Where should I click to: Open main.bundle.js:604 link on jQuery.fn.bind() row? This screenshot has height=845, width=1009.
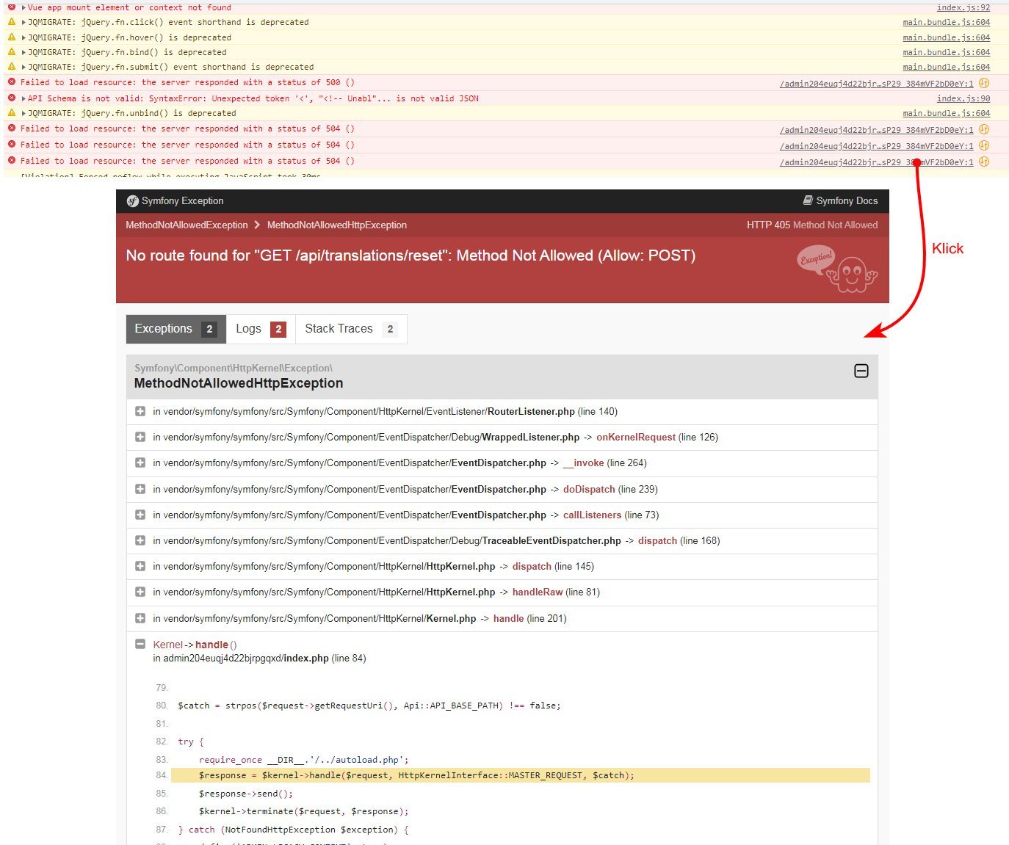tap(947, 52)
